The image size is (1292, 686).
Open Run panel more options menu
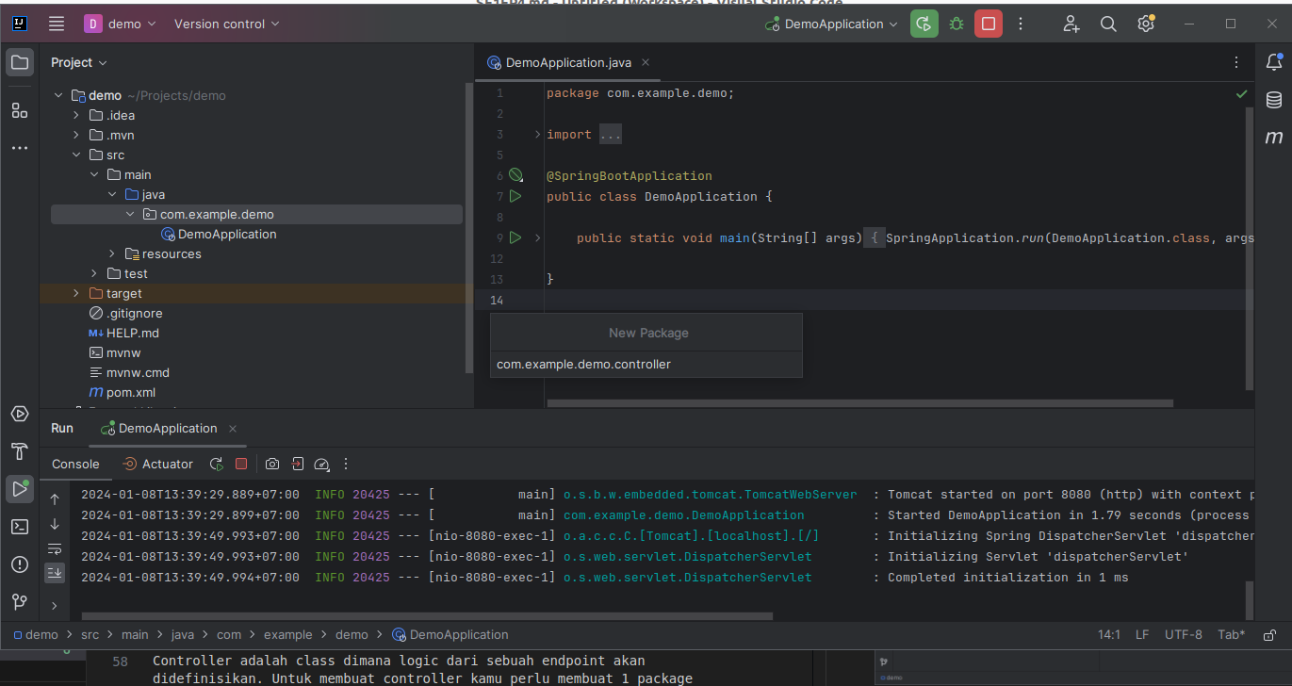[346, 464]
